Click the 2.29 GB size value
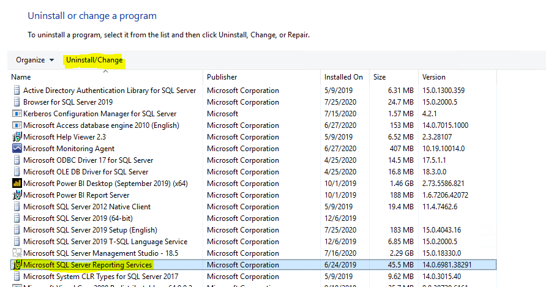 pos(402,253)
